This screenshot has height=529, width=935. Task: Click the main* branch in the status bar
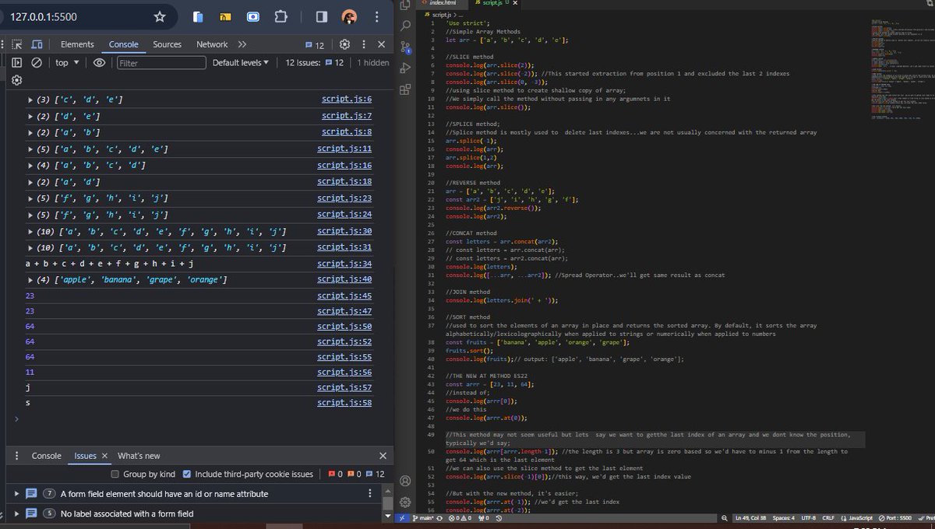[422, 518]
